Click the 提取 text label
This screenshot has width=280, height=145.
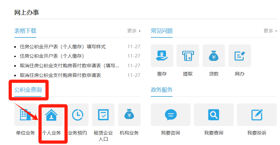pyautogui.click(x=188, y=74)
